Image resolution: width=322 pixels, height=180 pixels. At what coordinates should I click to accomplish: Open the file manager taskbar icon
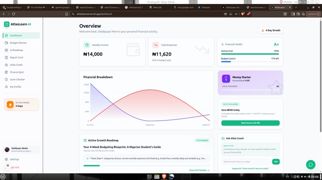[x=157, y=176]
